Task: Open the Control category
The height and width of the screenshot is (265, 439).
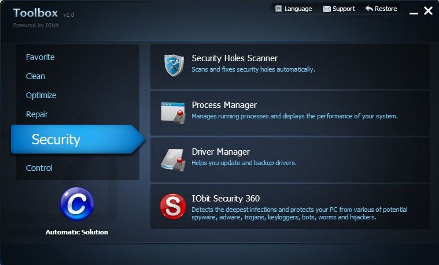Action: click(39, 168)
